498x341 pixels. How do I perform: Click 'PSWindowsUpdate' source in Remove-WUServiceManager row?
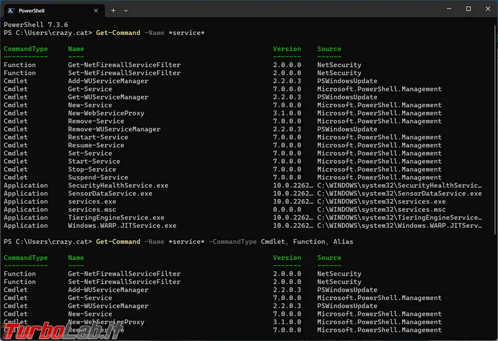tap(347, 129)
